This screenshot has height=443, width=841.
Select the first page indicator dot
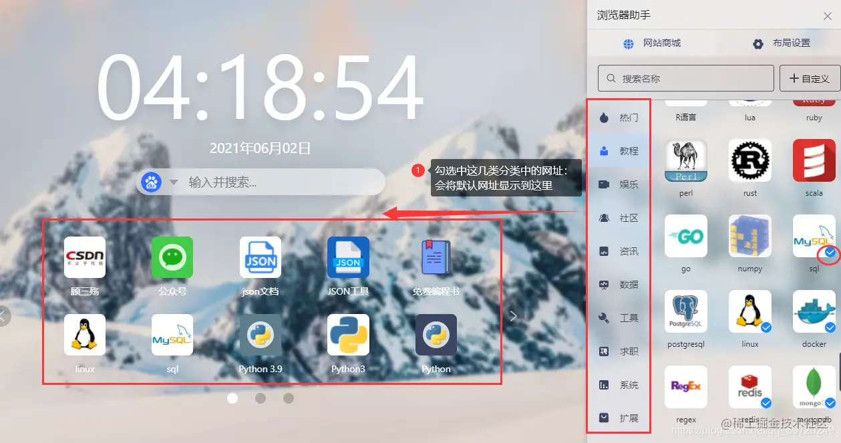[232, 398]
